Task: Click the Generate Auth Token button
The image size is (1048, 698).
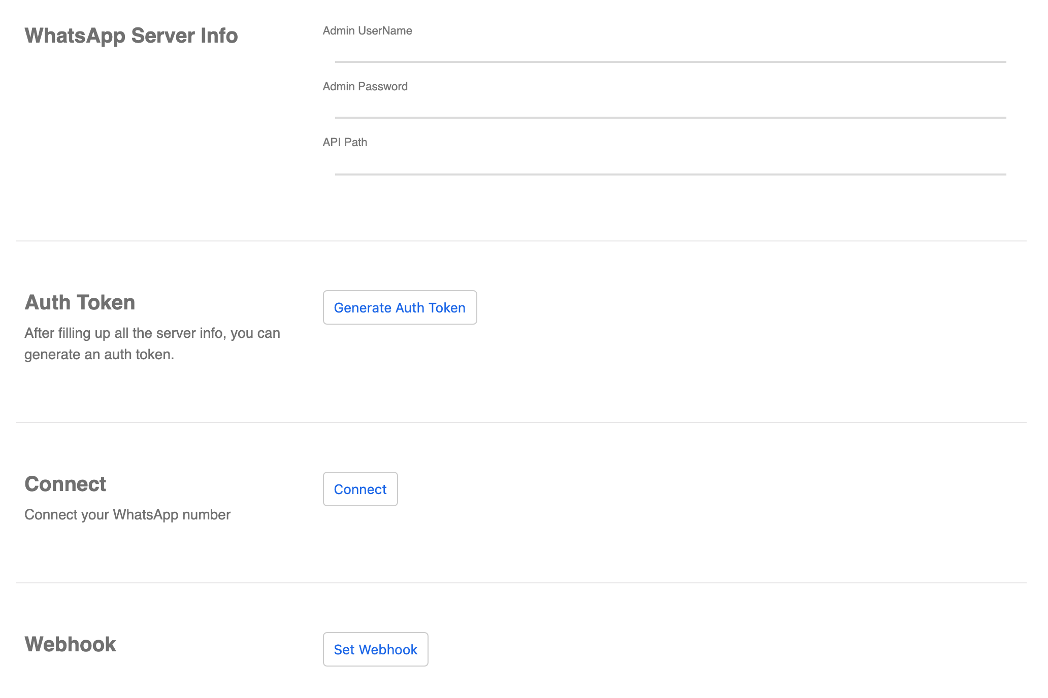Action: pyautogui.click(x=400, y=307)
